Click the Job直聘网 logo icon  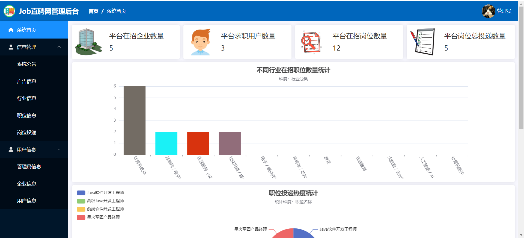(9, 11)
